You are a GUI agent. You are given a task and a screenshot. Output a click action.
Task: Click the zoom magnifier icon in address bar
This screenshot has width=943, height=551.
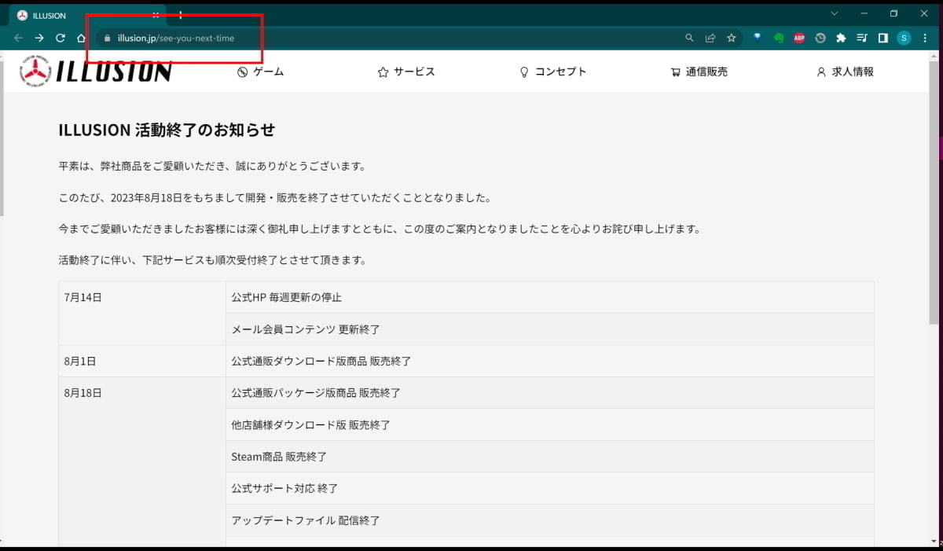tap(689, 38)
